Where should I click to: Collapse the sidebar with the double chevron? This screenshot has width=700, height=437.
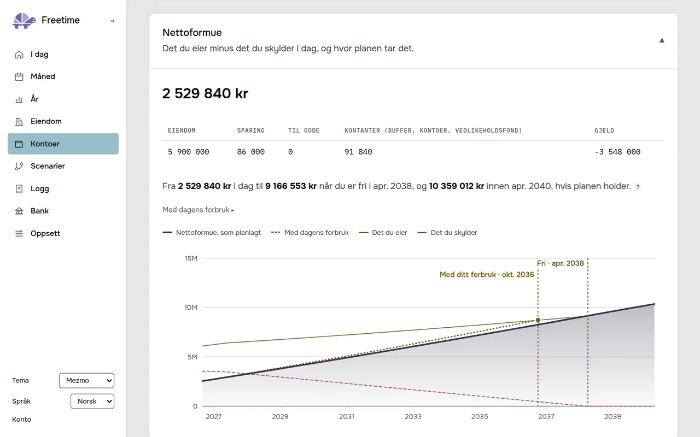[x=113, y=21]
